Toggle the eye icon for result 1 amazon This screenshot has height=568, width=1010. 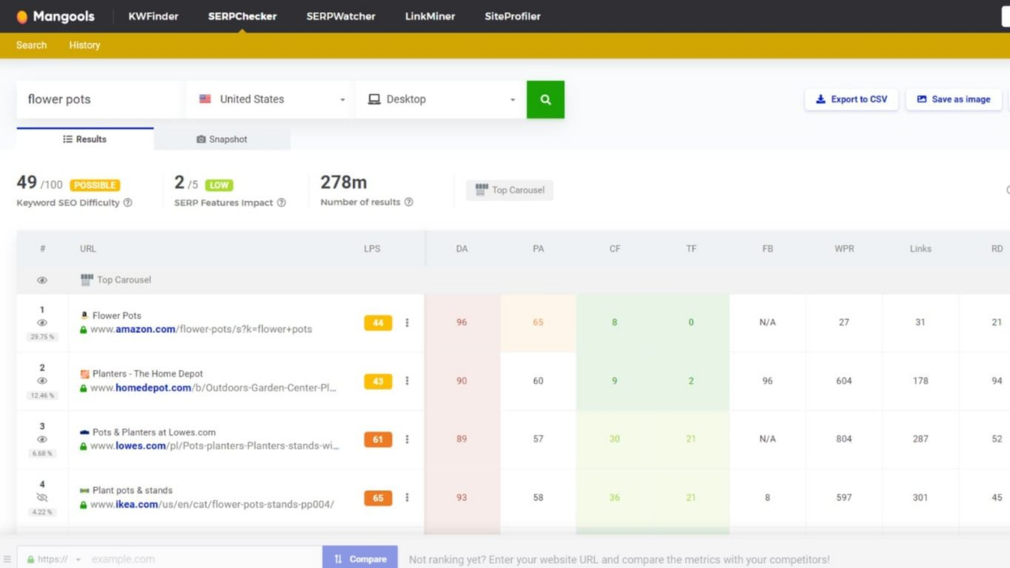[x=43, y=323]
